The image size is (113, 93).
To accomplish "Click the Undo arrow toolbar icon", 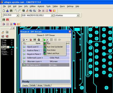I will (16, 11).
